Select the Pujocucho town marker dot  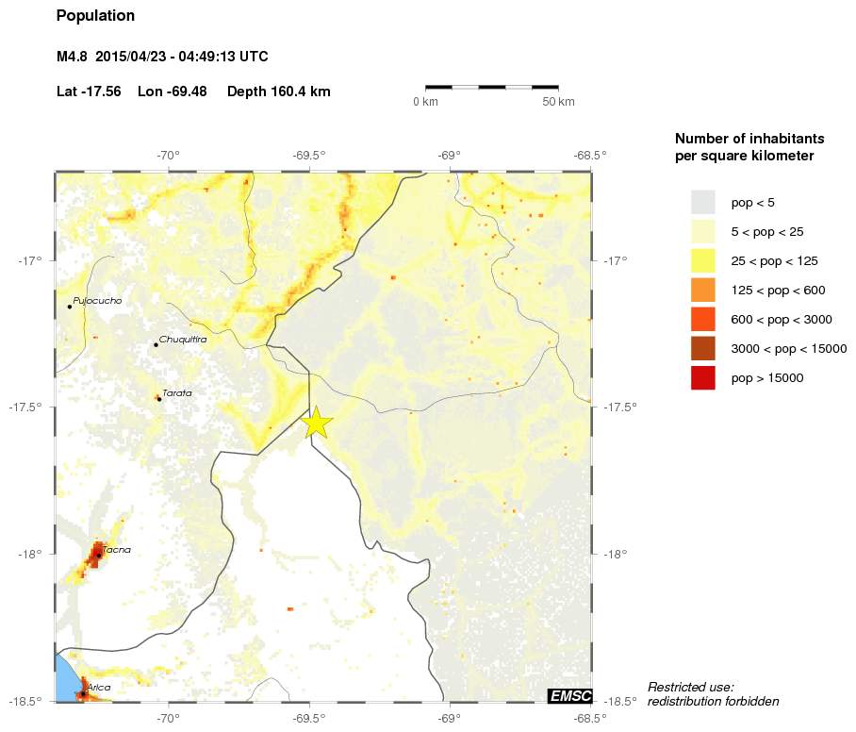(70, 306)
